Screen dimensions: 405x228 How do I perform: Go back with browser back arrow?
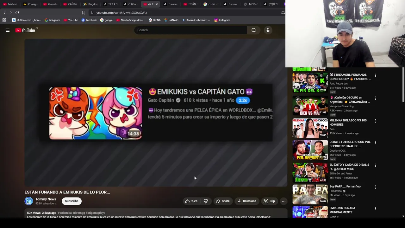click(4, 13)
